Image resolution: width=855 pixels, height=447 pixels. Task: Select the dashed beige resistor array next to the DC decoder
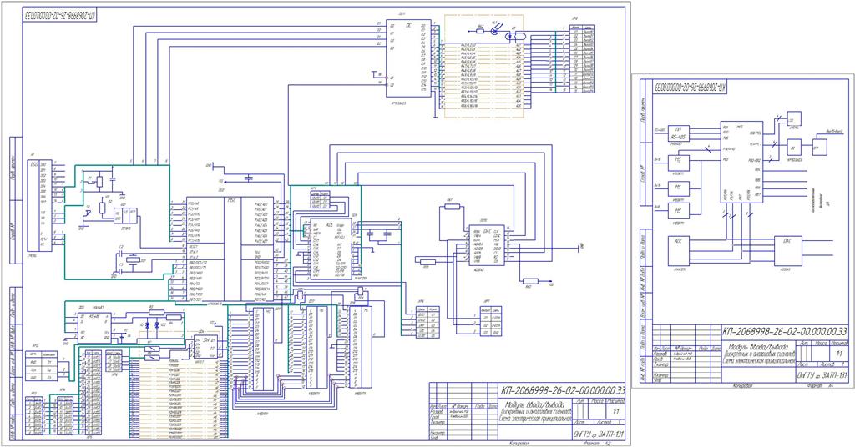483,66
